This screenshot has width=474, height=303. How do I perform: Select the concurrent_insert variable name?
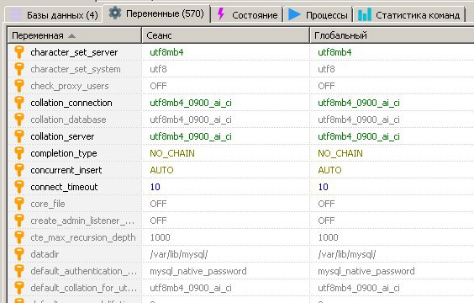pos(66,170)
